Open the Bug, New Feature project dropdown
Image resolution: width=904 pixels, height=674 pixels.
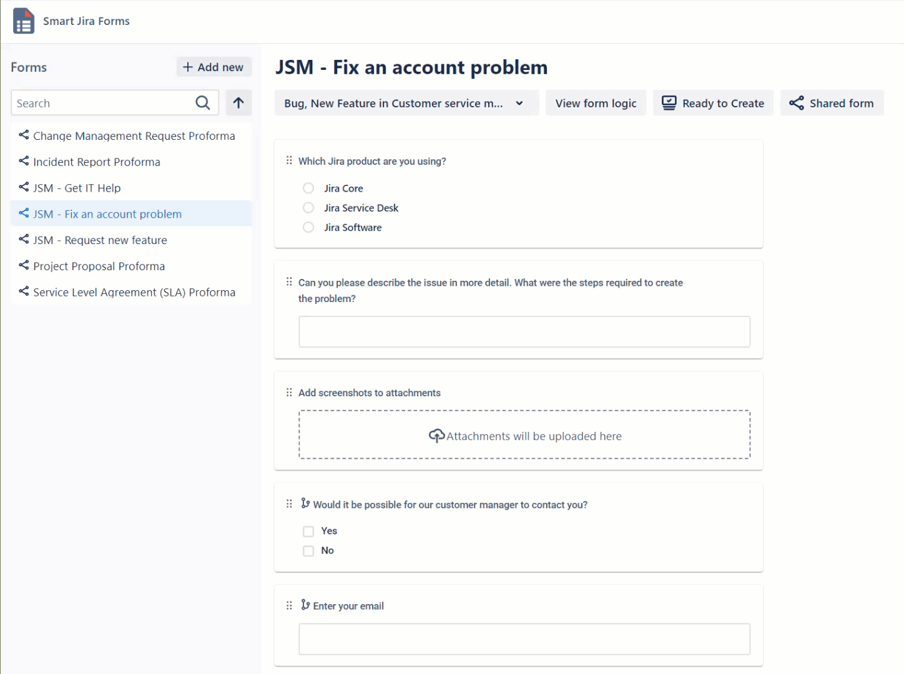pos(406,103)
